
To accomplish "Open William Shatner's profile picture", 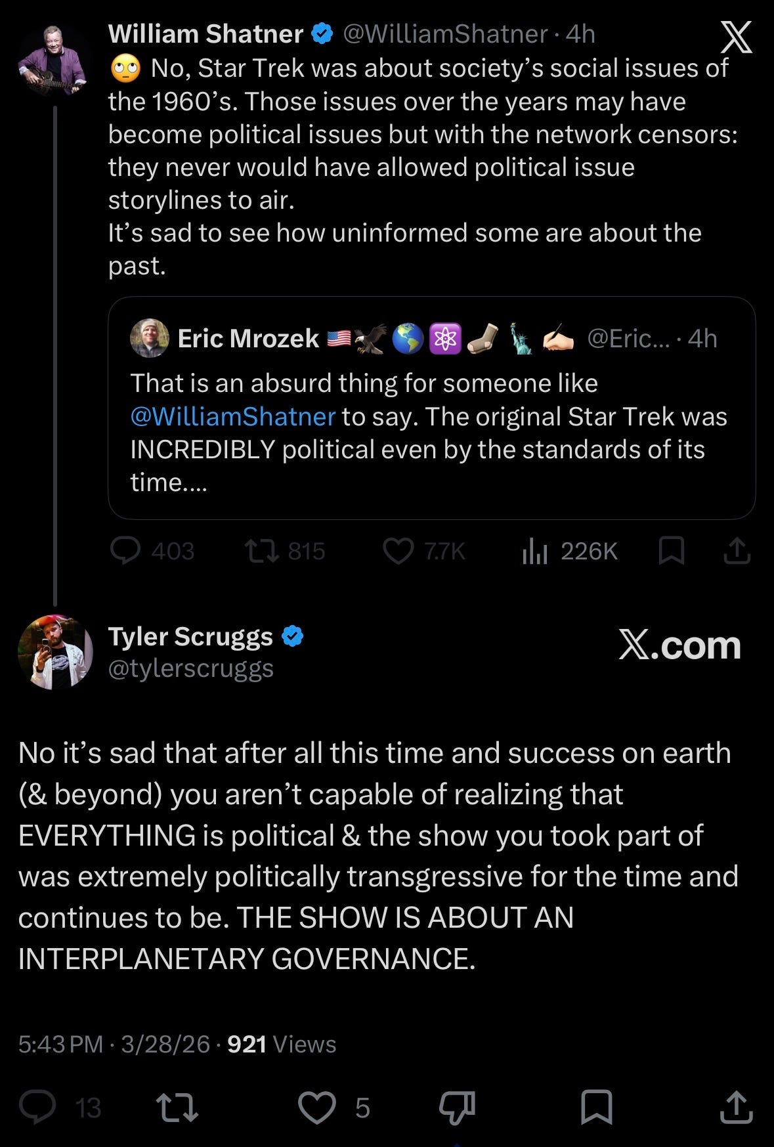I will (x=53, y=61).
